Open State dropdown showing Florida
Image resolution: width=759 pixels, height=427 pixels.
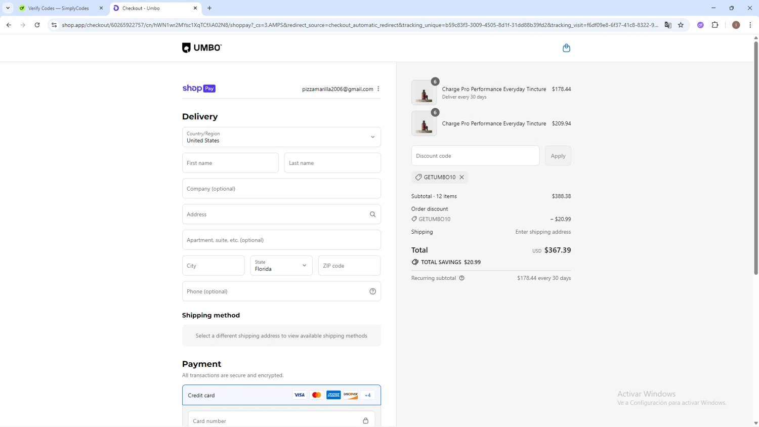pyautogui.click(x=281, y=266)
